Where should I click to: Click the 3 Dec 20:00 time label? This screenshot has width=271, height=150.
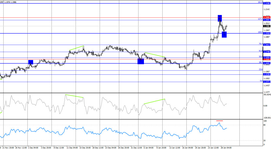click(46, 148)
